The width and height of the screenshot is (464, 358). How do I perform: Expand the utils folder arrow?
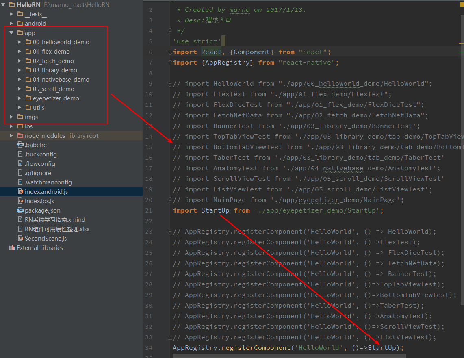tap(19, 107)
